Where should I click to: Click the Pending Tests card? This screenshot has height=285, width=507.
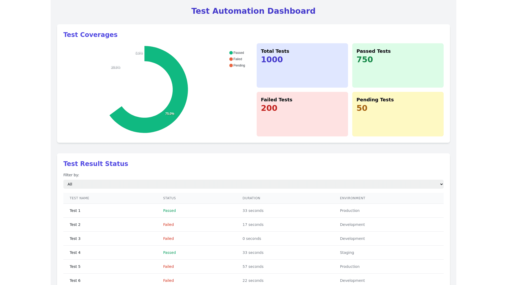click(398, 114)
